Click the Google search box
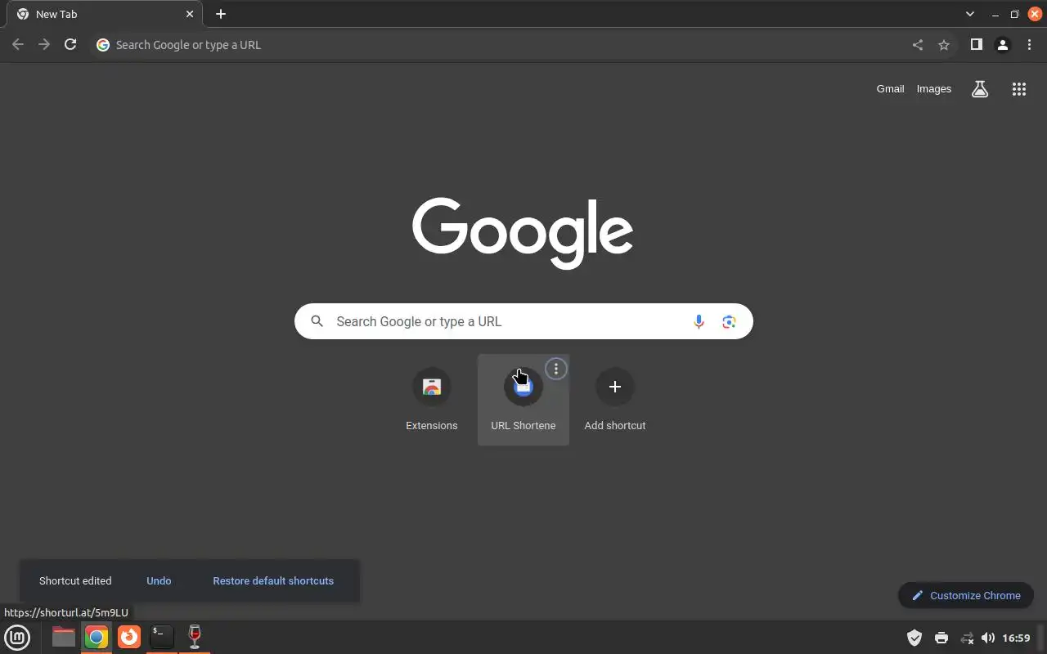Screen dimensions: 1047x654 coord(523,321)
